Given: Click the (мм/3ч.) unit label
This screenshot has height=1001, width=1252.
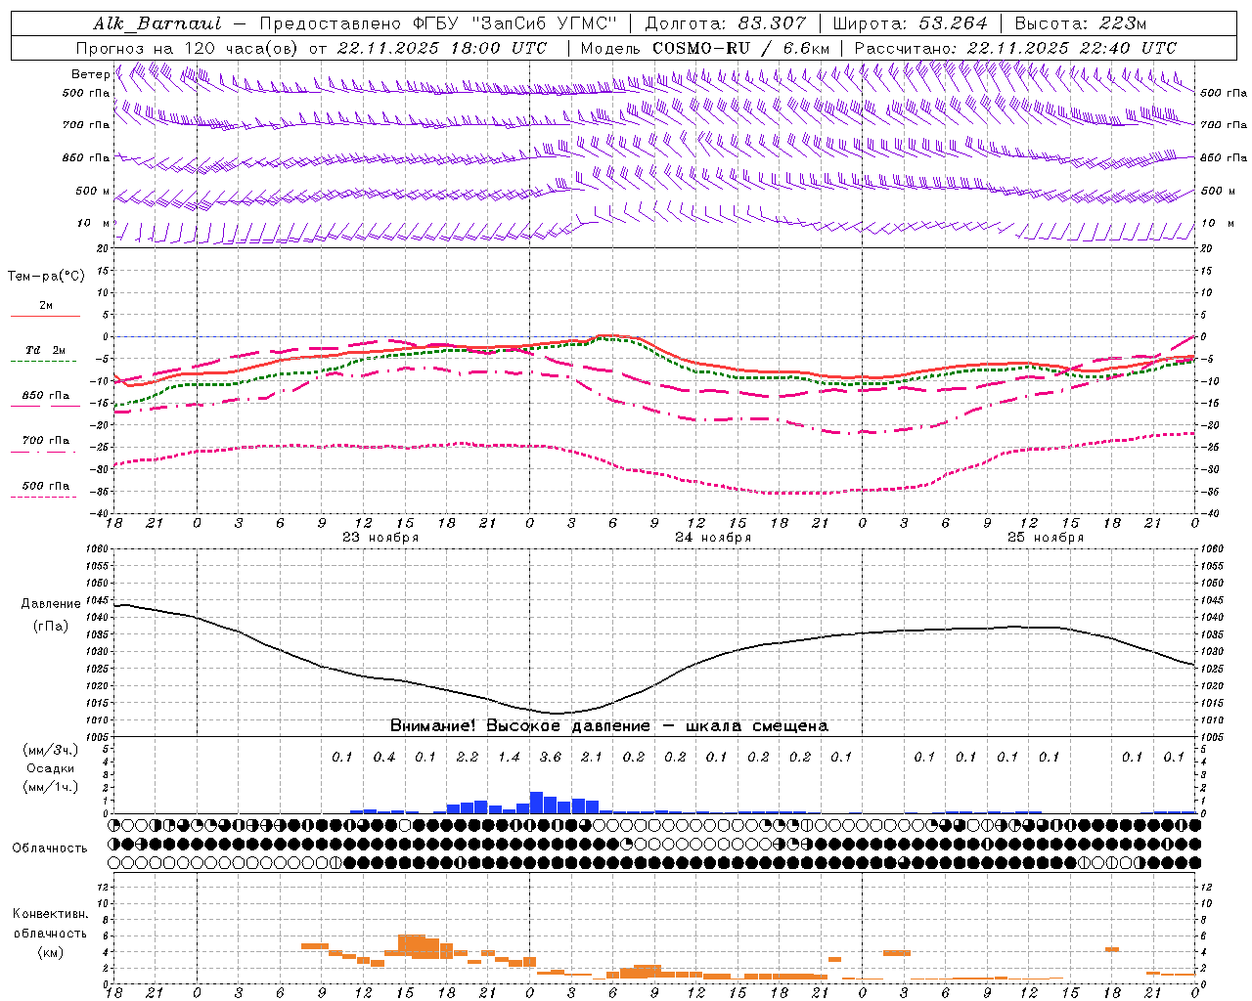Looking at the screenshot, I should pos(50,750).
